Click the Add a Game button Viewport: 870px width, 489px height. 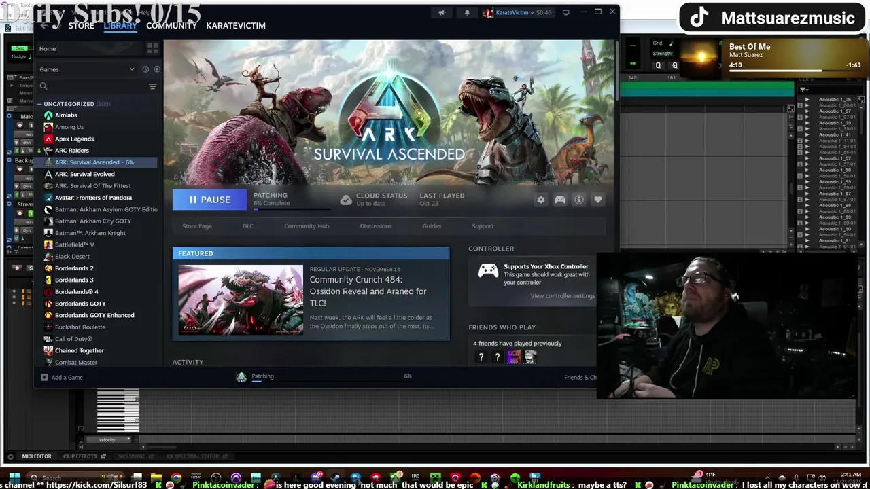pos(62,377)
